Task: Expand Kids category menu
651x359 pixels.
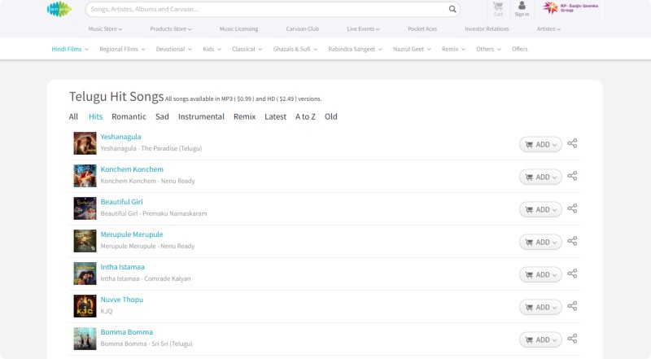Action: (x=212, y=49)
